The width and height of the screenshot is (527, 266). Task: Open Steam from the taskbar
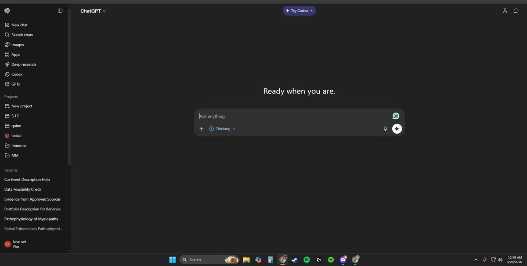click(295, 259)
